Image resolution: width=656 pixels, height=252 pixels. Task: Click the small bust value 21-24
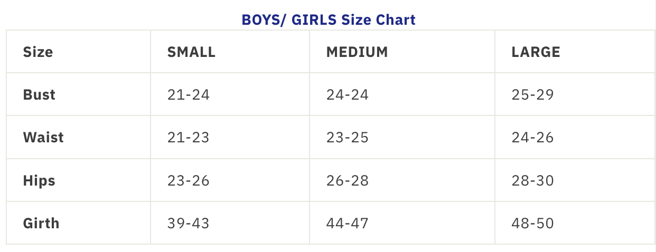tap(189, 95)
